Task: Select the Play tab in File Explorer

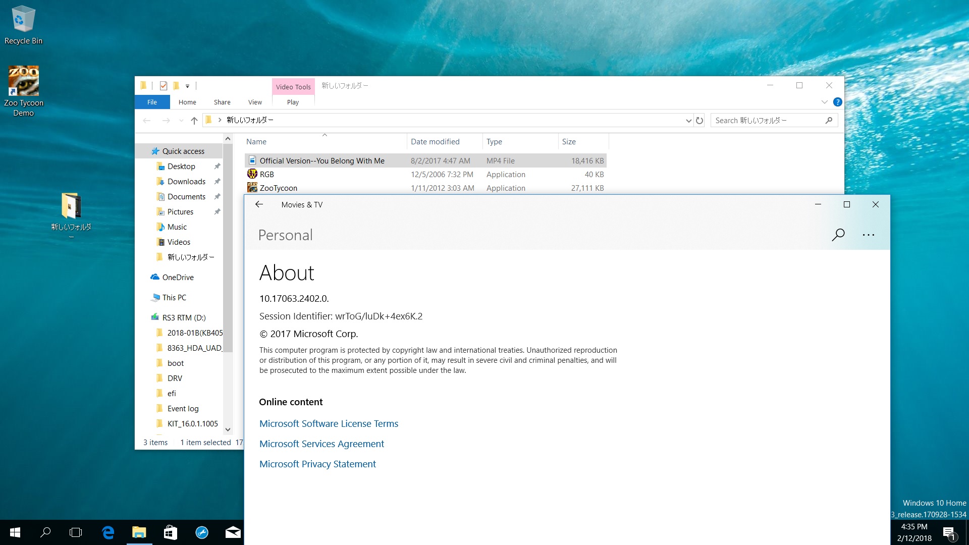Action: [293, 102]
